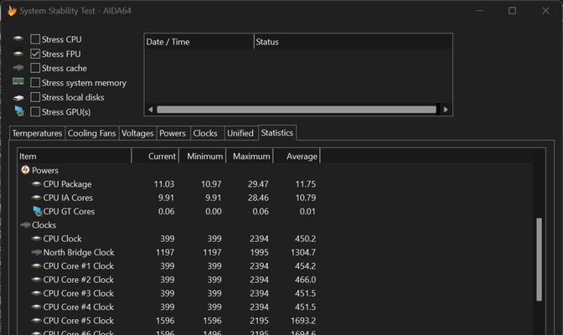
Task: Click the chip icon next to CPU Core #5 Clock
Action: [x=36, y=320]
